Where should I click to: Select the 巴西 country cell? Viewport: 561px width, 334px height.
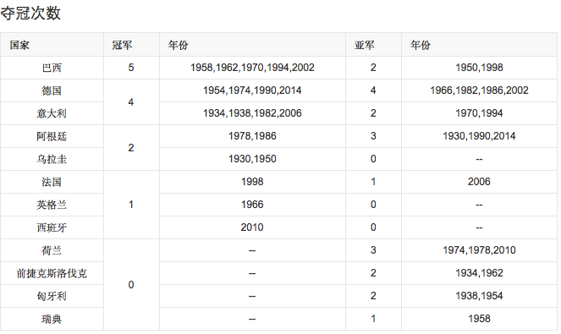(x=52, y=68)
